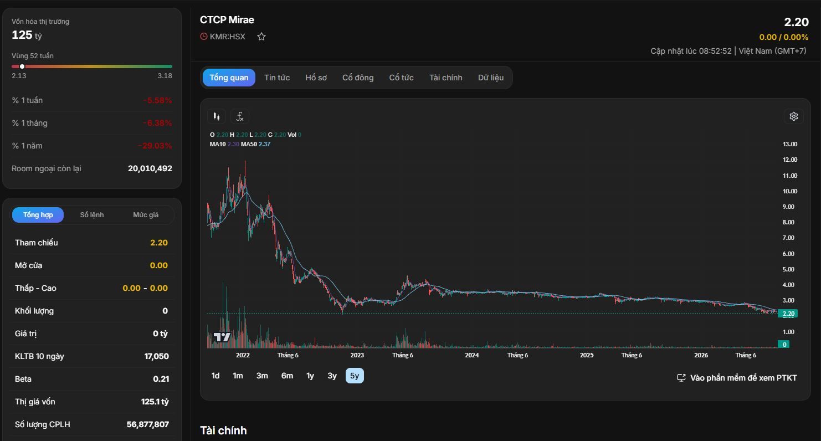Click the KLTB 10 ngày value 17,050

157,356
